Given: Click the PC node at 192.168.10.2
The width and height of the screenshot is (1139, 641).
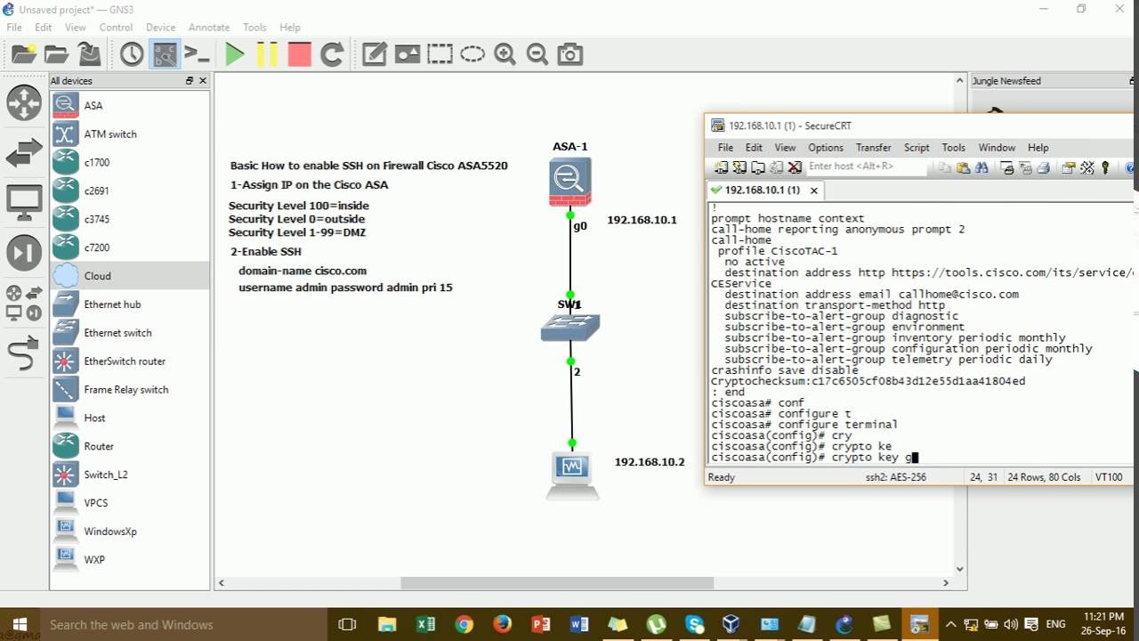Looking at the screenshot, I should pyautogui.click(x=571, y=475).
